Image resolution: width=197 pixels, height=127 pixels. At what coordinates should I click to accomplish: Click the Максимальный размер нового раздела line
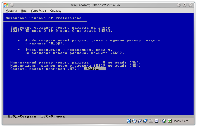[76, 66]
